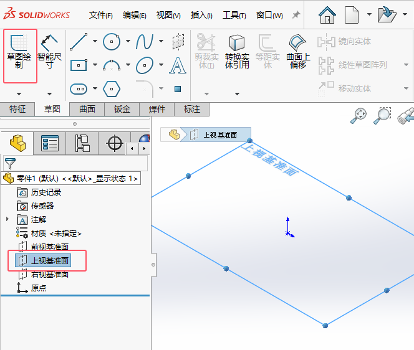The image size is (414, 350).
Task: Open Rectangle tool dropdown arrow
Action: pos(95,65)
